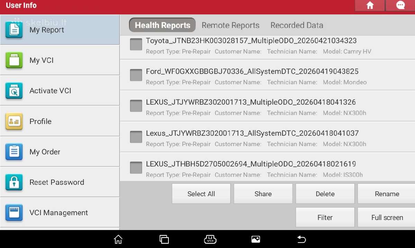Click 'Model: IS300h' text

pyautogui.click(x=343, y=175)
